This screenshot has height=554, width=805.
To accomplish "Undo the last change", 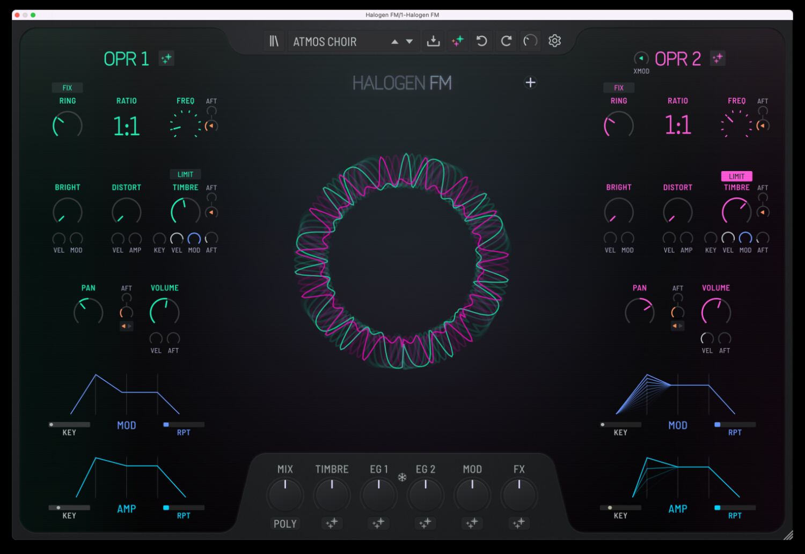I will tap(481, 41).
